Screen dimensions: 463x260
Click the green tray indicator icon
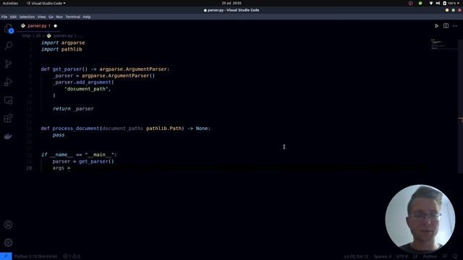[x=420, y=3]
